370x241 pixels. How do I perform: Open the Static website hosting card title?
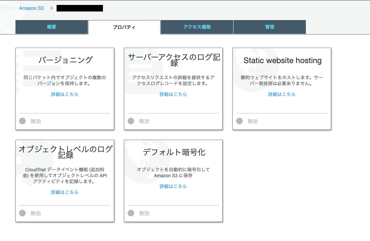pos(283,60)
